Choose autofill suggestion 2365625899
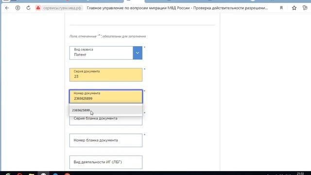Screen dimensions: 311x175 tap(106, 110)
